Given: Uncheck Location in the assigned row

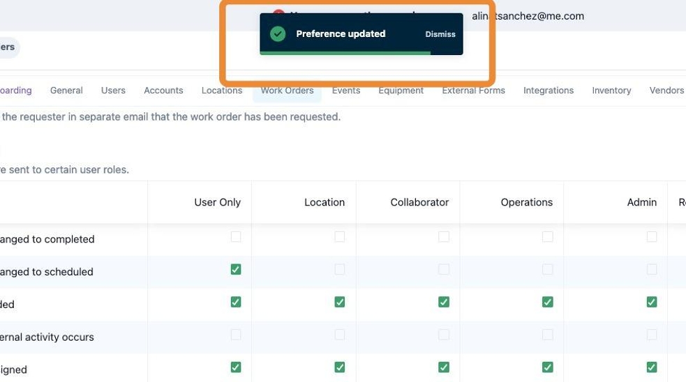Looking at the screenshot, I should tap(339, 367).
